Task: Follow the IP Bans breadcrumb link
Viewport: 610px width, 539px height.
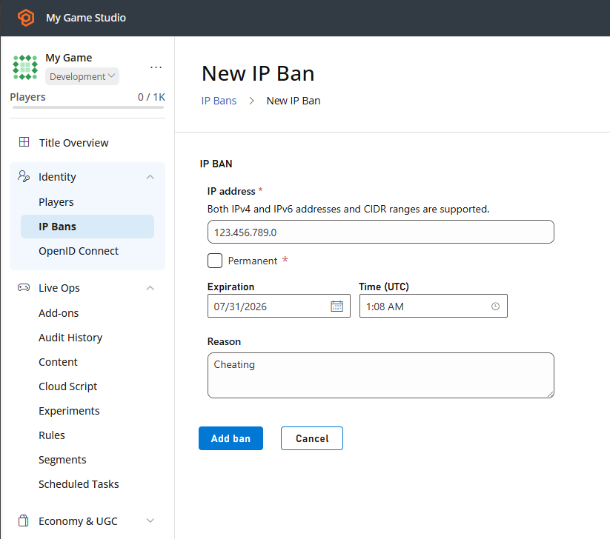Action: [219, 101]
